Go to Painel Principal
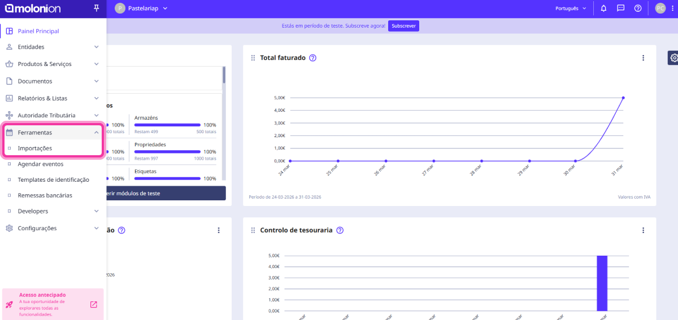The image size is (678, 320). coord(38,31)
